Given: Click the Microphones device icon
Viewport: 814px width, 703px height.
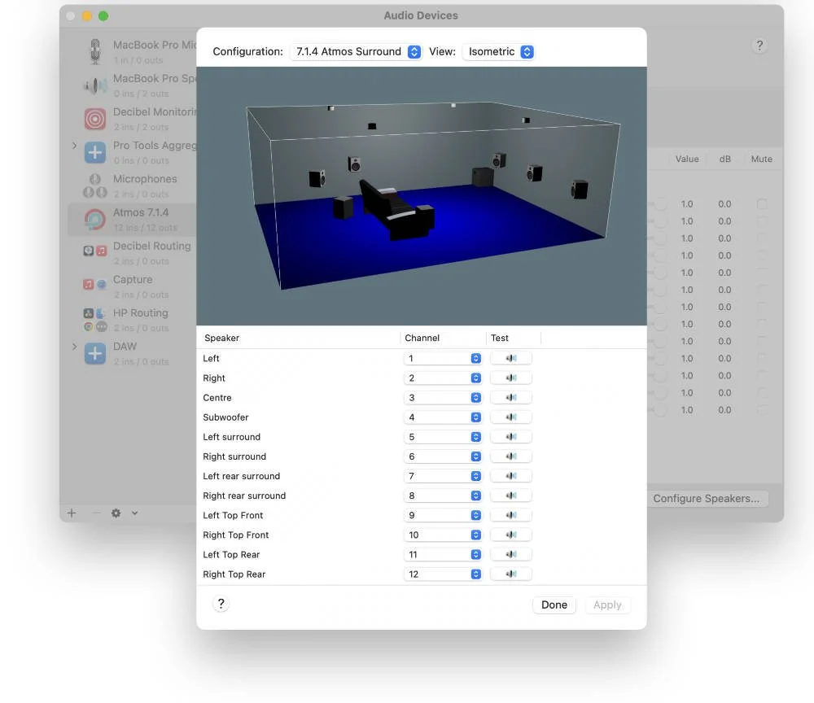Looking at the screenshot, I should point(95,186).
